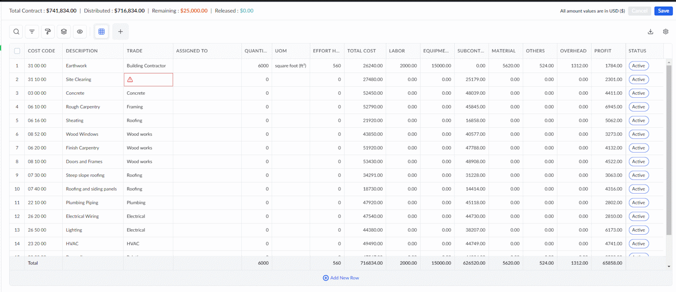Select cost code 31 10 00
This screenshot has width=676, height=292.
pyautogui.click(x=44, y=80)
